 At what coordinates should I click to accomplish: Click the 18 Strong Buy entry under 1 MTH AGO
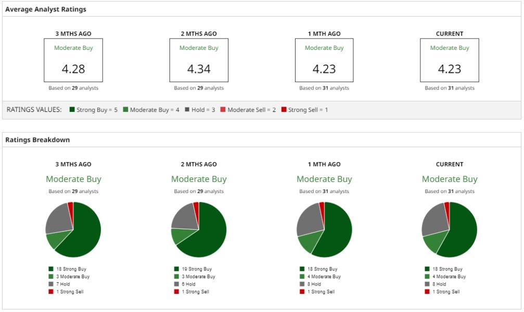pyautogui.click(x=318, y=269)
